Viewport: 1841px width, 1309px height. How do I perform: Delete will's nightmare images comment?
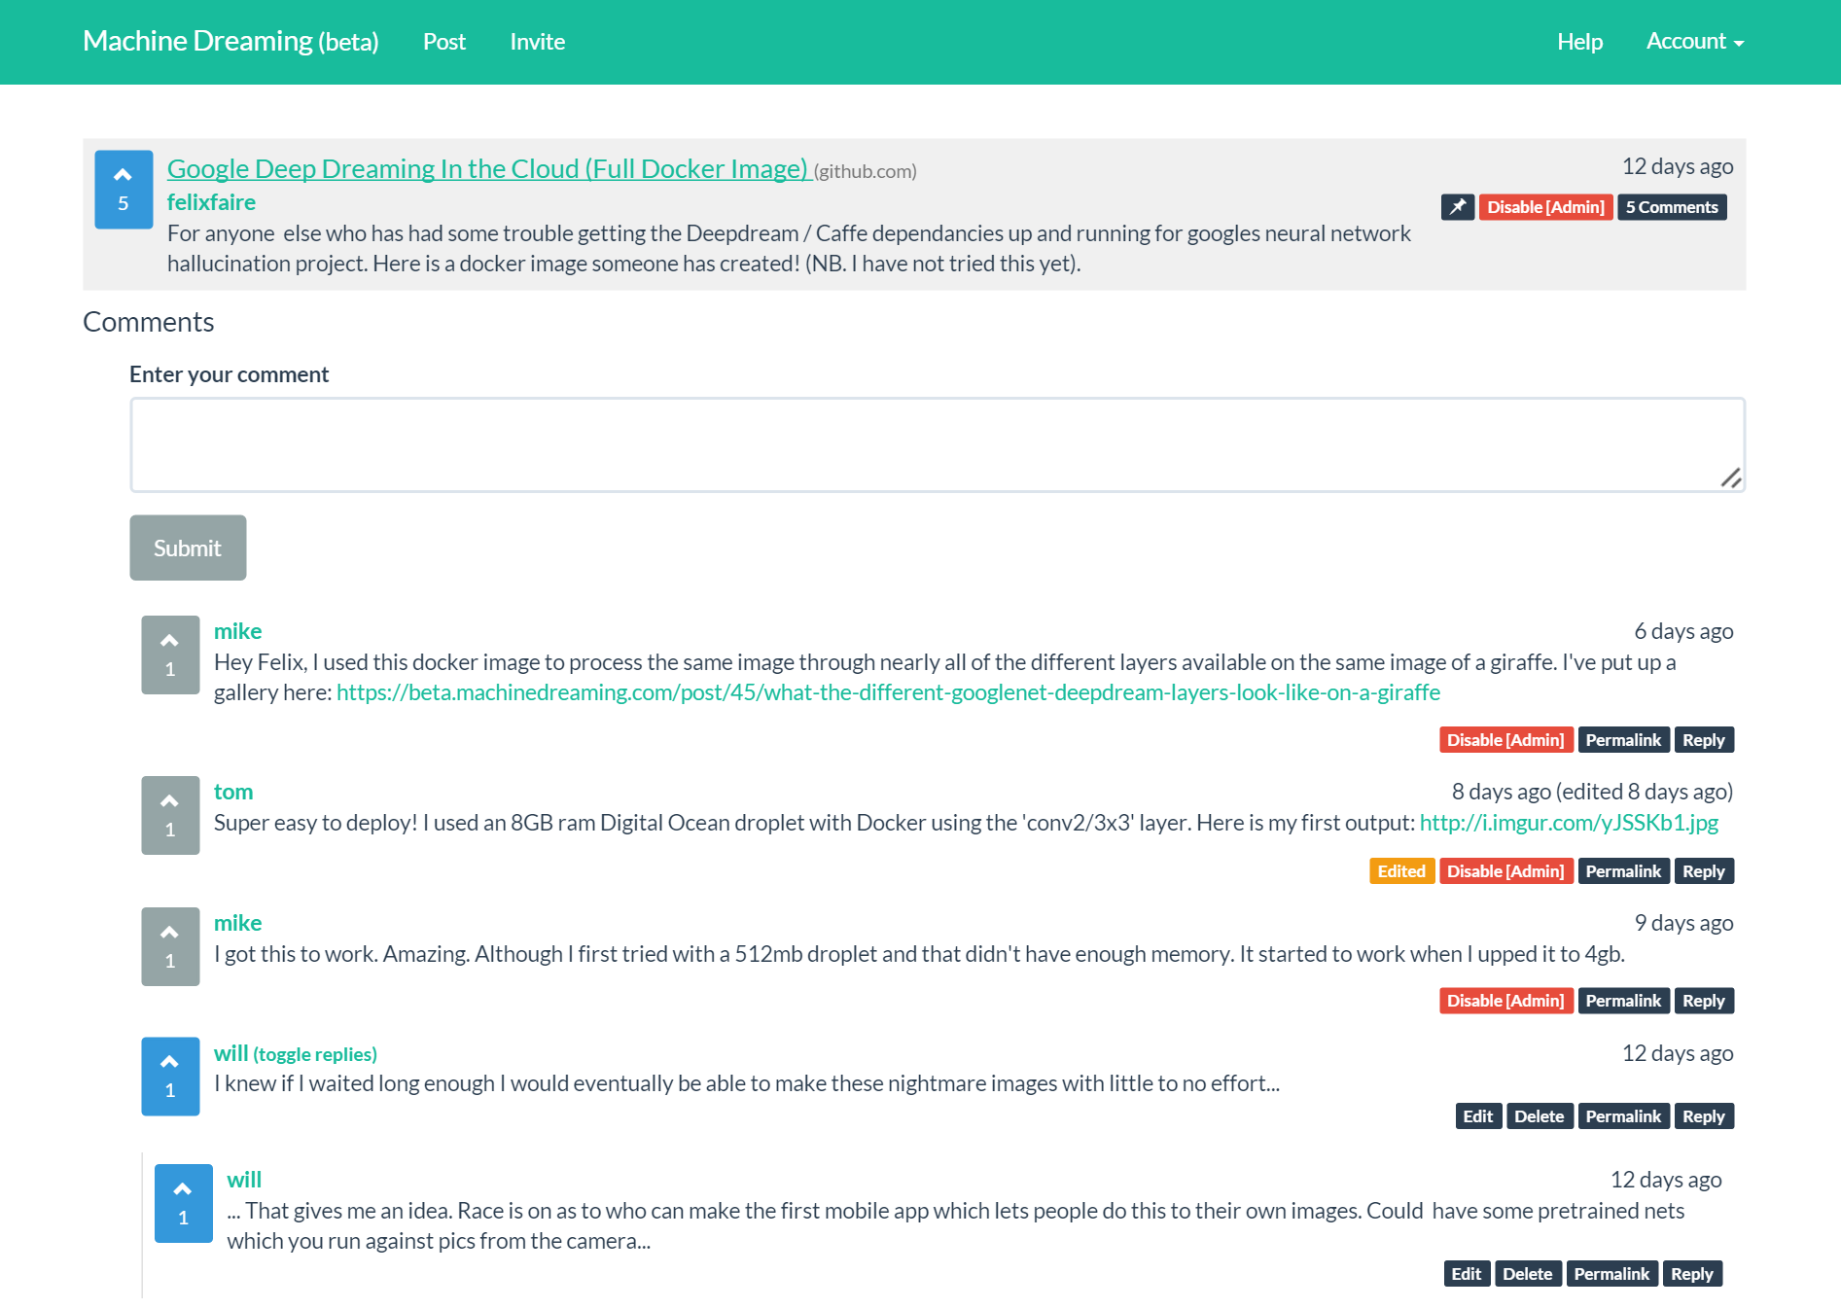point(1539,1116)
